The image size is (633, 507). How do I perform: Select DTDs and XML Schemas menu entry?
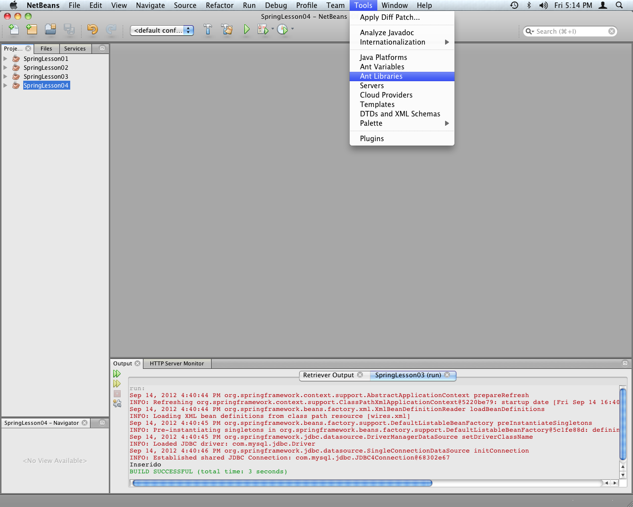402,114
